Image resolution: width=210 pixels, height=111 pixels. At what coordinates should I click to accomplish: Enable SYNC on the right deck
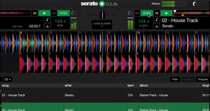[147, 13]
